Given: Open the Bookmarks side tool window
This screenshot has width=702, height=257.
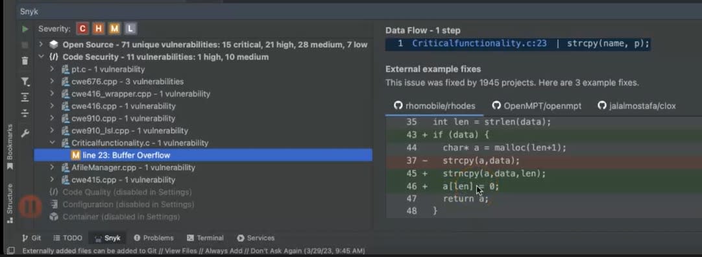Looking at the screenshot, I should [10, 147].
